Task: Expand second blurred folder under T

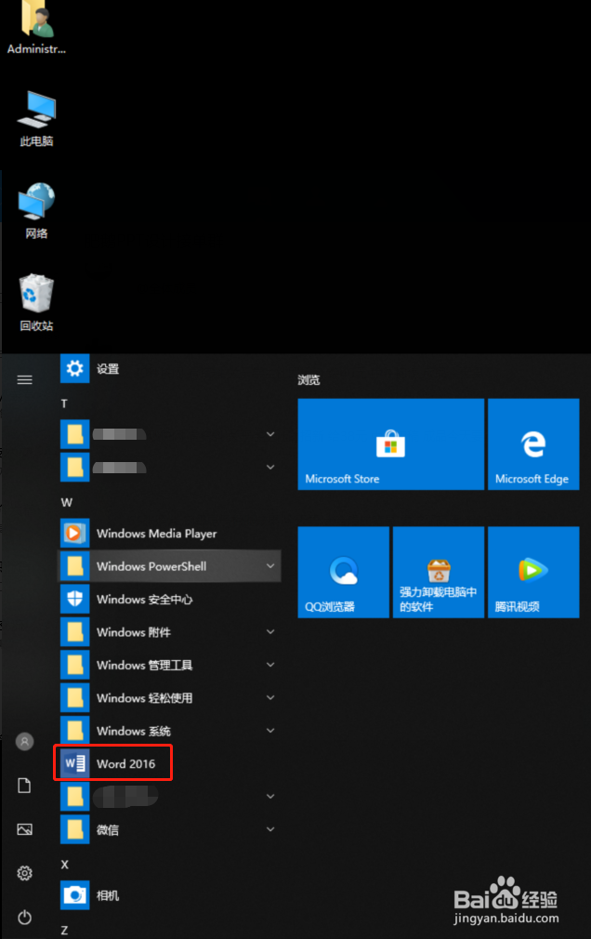Action: click(270, 467)
